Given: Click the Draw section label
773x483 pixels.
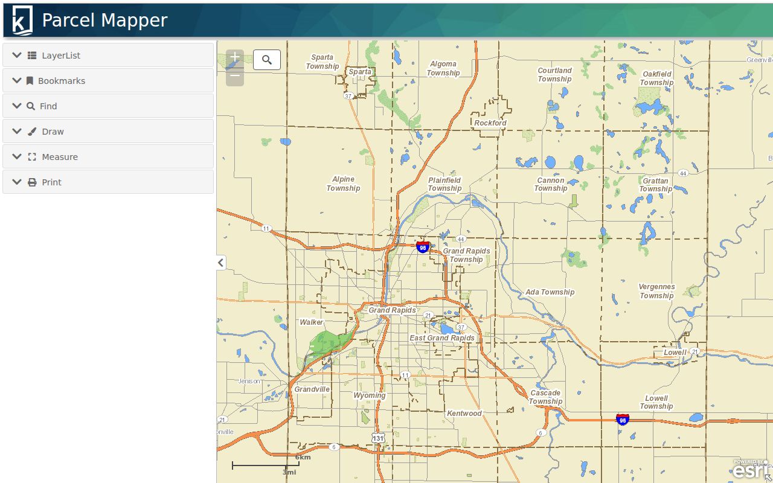Looking at the screenshot, I should pos(53,132).
